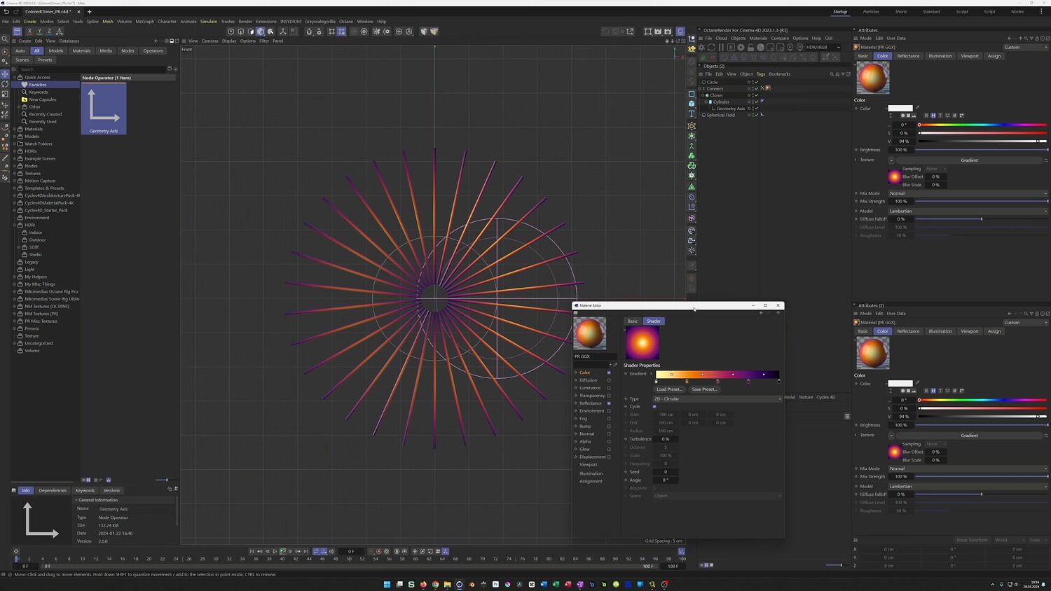Enable the Alpha channel checkbox
1051x591 pixels.
click(x=609, y=441)
